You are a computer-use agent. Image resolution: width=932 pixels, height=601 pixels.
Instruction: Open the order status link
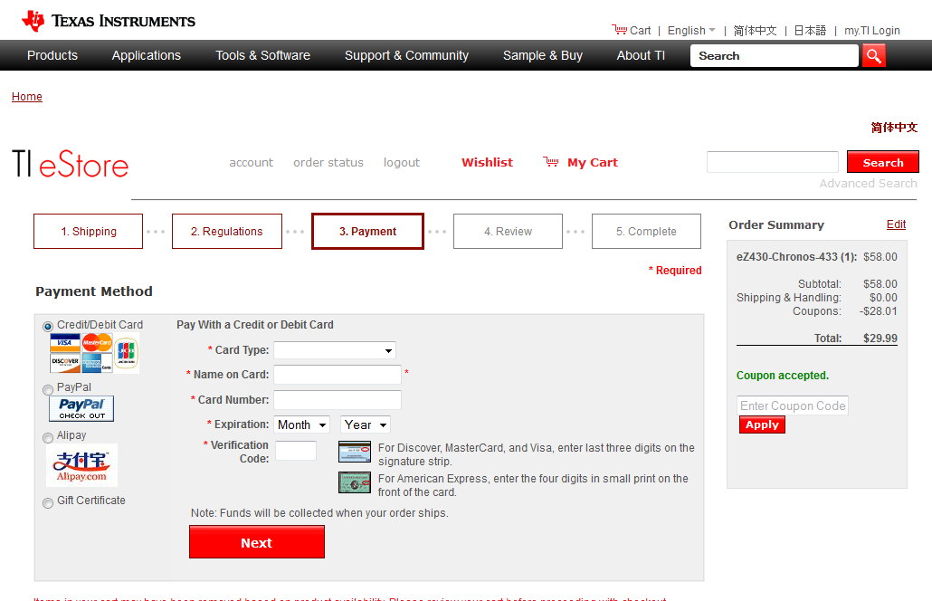(328, 162)
